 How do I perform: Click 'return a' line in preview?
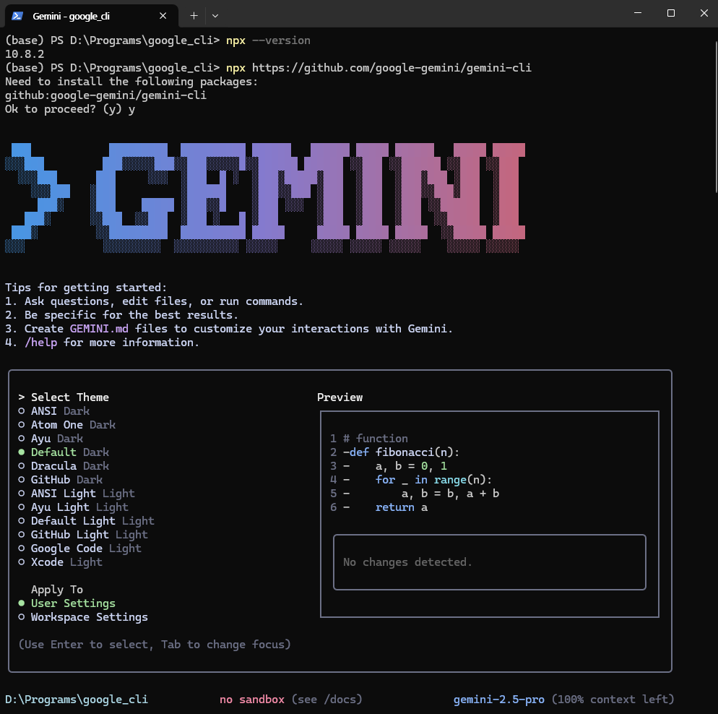[x=402, y=507]
